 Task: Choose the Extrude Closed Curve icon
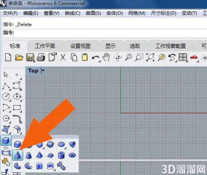[39, 166]
